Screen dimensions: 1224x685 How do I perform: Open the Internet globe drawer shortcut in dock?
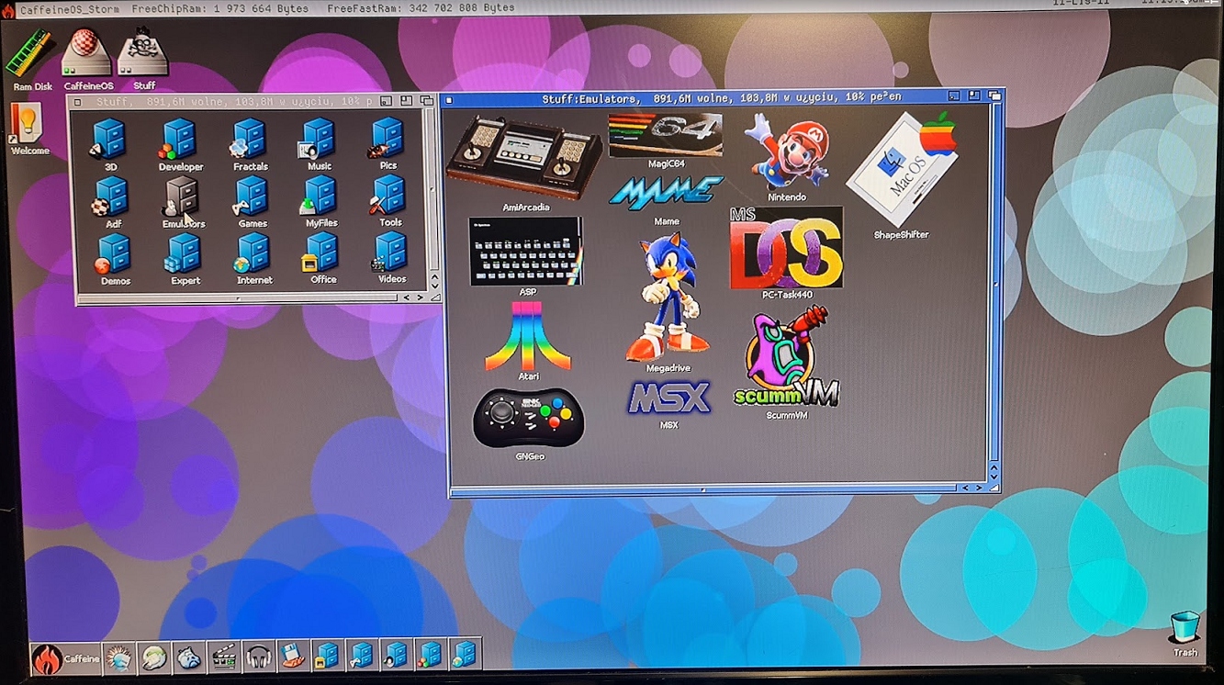[465, 656]
